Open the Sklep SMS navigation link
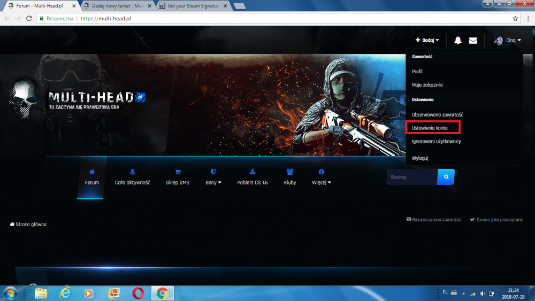 pos(178,182)
